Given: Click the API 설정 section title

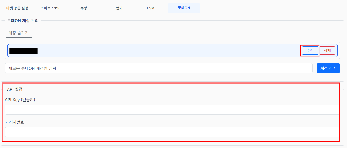Looking at the screenshot, I should (15, 89).
